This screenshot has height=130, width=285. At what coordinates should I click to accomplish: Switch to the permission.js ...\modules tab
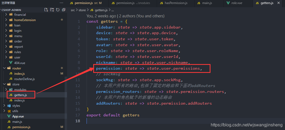133,3
